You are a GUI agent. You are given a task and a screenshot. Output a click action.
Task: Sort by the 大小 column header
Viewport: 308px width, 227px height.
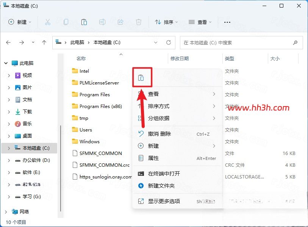point(275,58)
